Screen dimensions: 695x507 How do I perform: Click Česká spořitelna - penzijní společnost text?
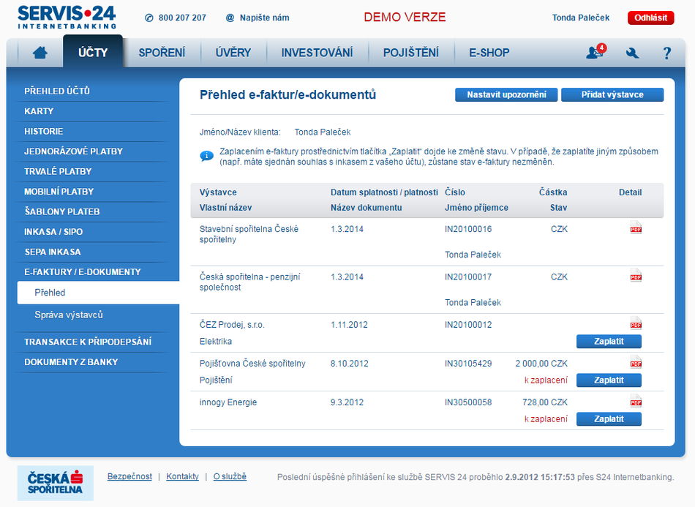coord(249,282)
